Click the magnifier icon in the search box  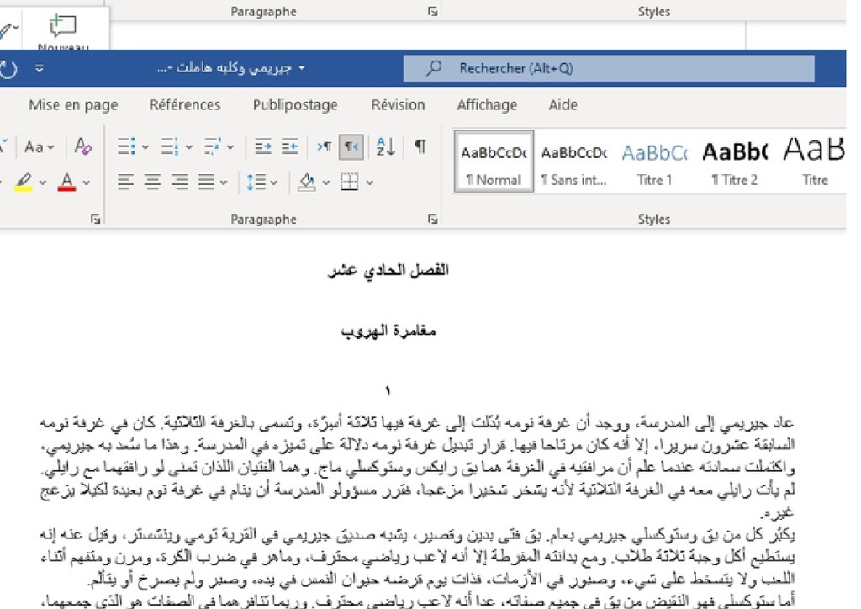pyautogui.click(x=434, y=68)
